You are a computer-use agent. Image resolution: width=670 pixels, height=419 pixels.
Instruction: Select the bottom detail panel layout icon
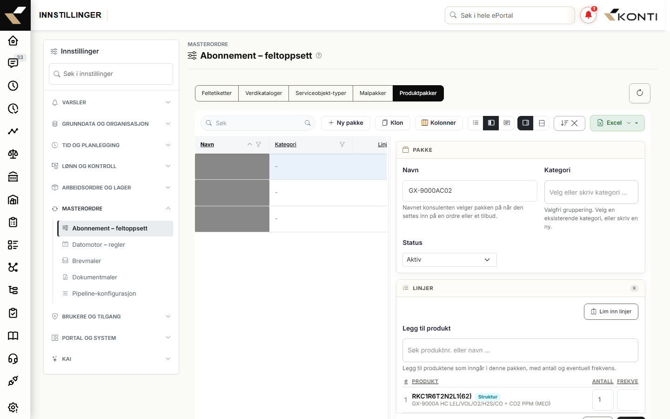click(x=542, y=123)
